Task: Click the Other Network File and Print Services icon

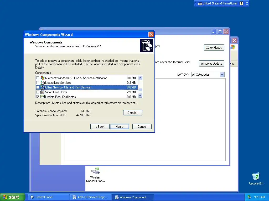Action: tap(42, 87)
